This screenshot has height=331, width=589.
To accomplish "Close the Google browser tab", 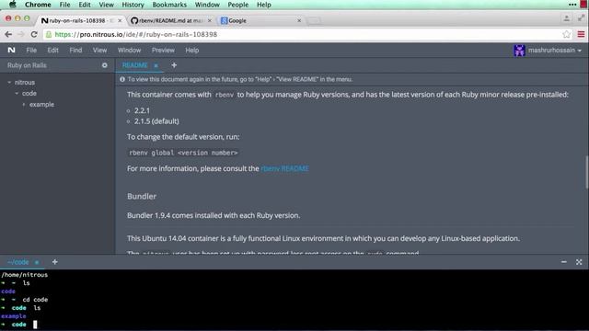I will click(299, 20).
